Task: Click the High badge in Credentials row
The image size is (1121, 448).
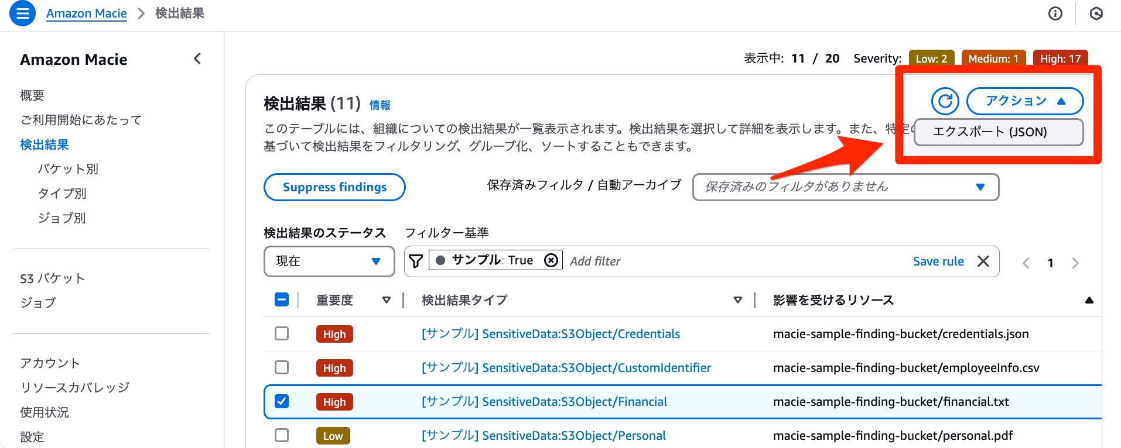Action: click(334, 334)
